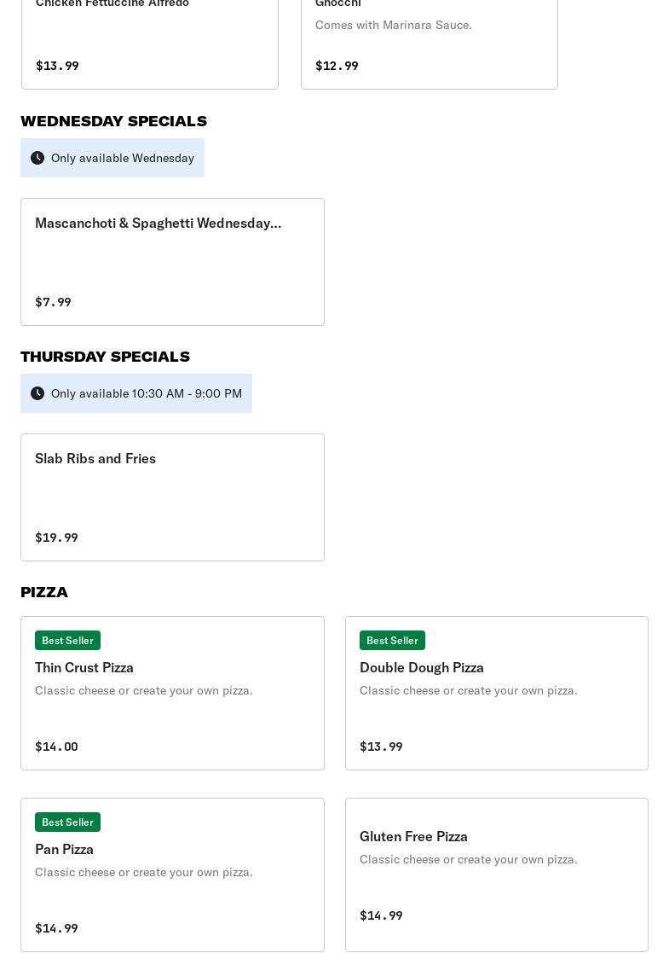This screenshot has height=953, width=669.
Task: Click the Best Seller badge on Pan Pizza
Action: coord(67,822)
